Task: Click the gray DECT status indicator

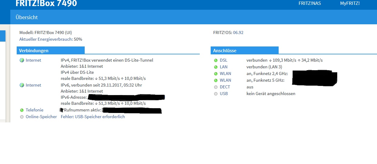Action: [x=216, y=87]
